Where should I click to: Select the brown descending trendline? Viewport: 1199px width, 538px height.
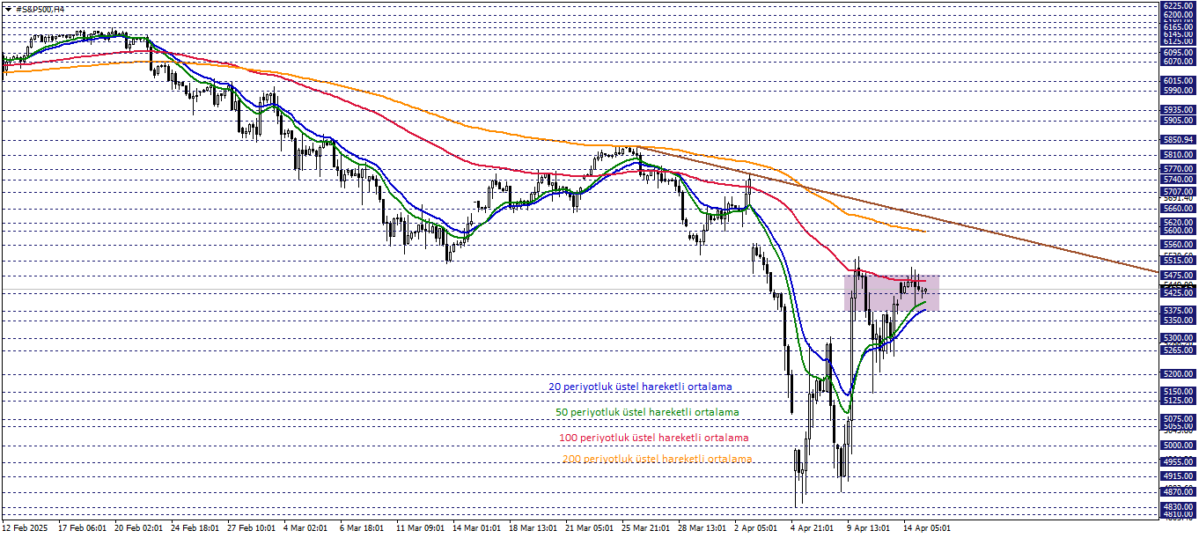pyautogui.click(x=898, y=210)
